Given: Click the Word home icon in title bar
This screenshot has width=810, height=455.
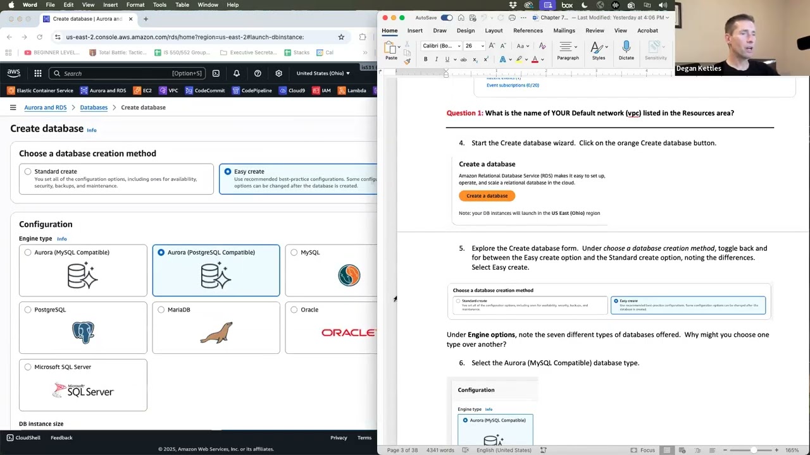Looking at the screenshot, I should coord(461,18).
